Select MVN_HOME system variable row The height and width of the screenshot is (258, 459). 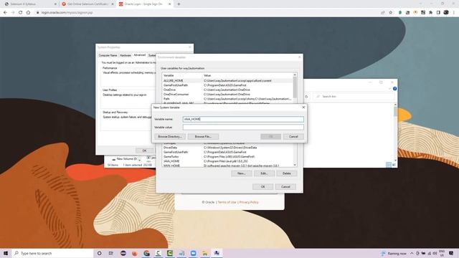tap(227, 166)
